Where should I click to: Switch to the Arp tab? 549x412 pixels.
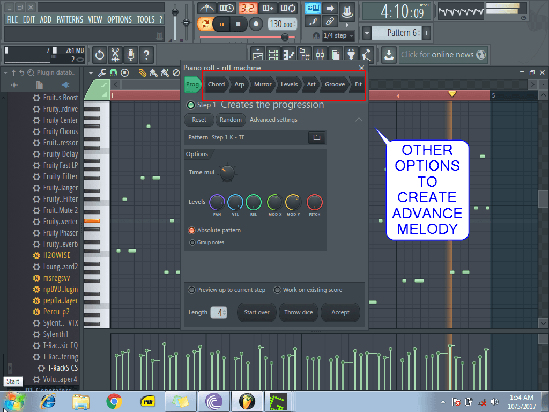click(240, 84)
